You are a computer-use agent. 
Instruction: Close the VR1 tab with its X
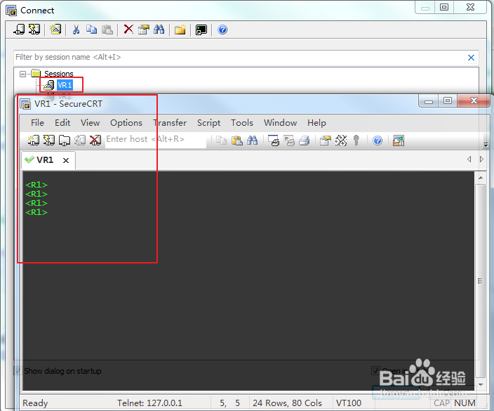tap(66, 161)
